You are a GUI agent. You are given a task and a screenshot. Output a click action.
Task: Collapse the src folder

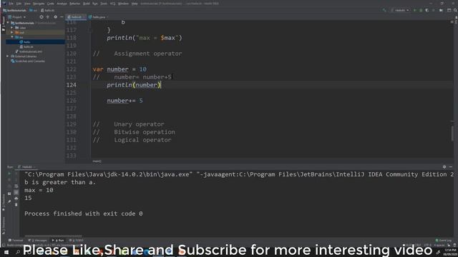[x=12, y=37]
